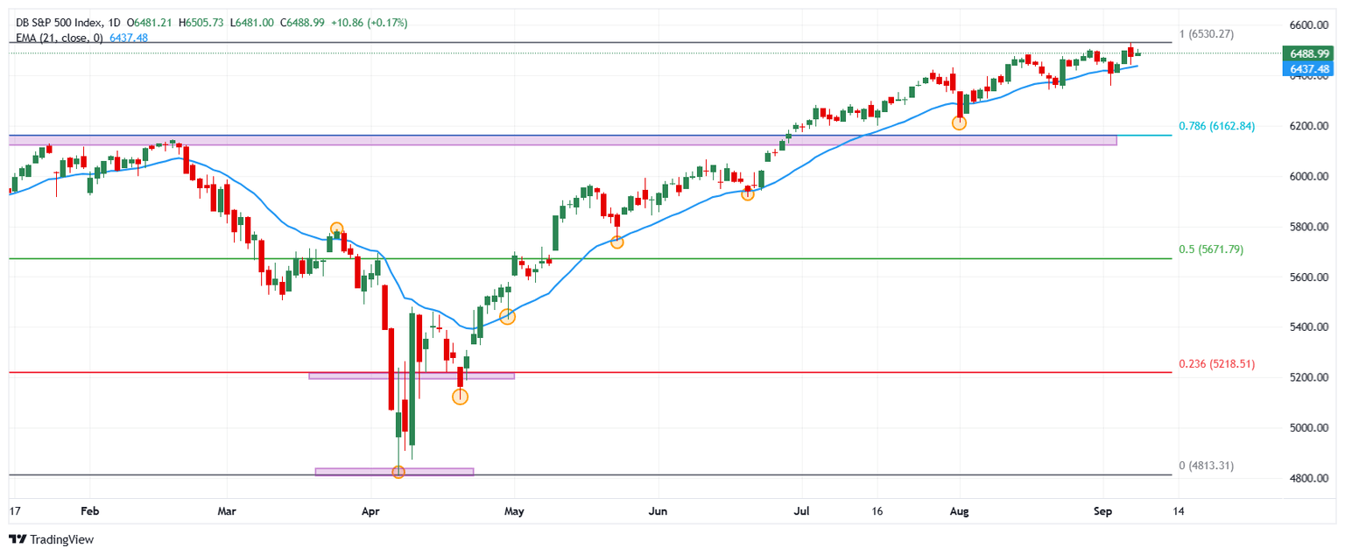Click the EMA value 6437.48 in the legend
Screen dimensions: 1345x555
(x=129, y=38)
